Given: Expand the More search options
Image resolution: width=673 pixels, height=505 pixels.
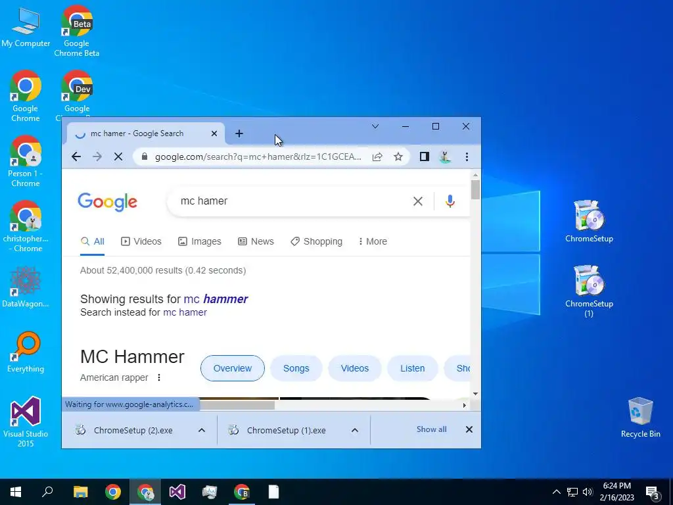Looking at the screenshot, I should [x=373, y=241].
